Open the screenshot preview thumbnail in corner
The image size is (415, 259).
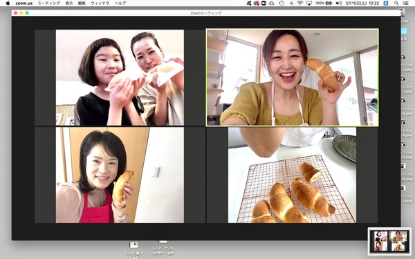pyautogui.click(x=389, y=241)
